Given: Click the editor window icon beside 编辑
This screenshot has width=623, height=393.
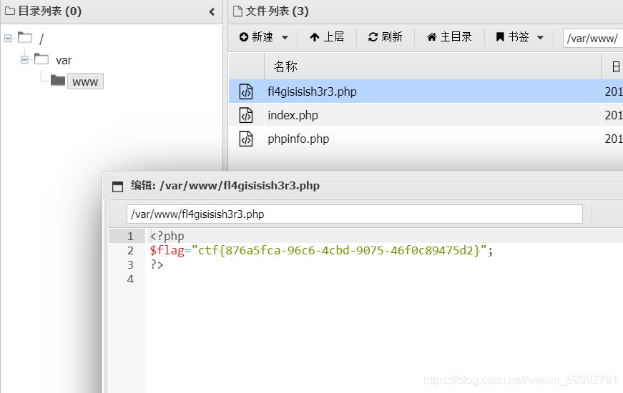Looking at the screenshot, I should pyautogui.click(x=117, y=186).
